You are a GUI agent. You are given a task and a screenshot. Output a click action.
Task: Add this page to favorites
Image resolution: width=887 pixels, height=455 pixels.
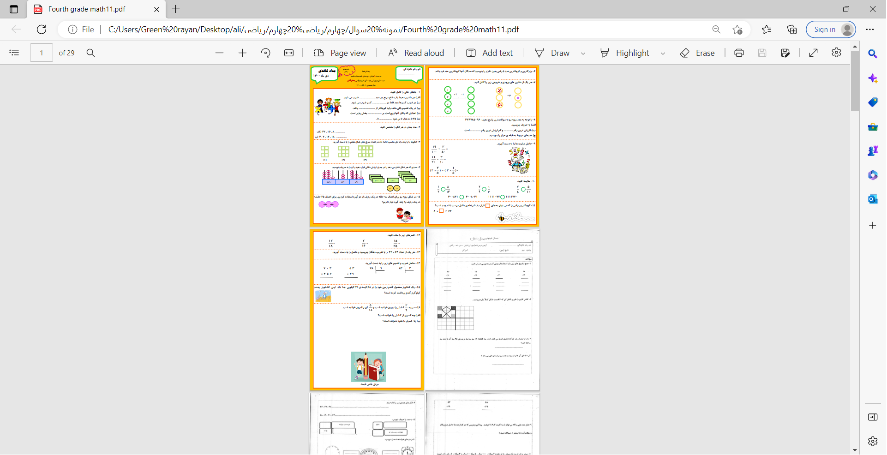(737, 30)
